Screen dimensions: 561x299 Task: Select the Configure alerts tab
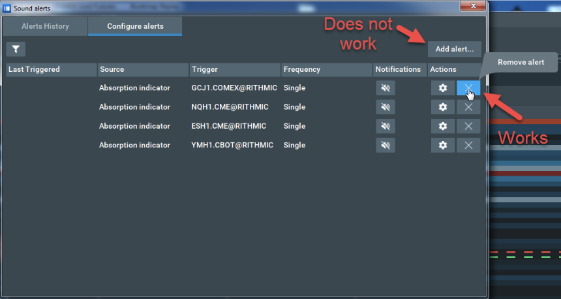click(x=135, y=26)
